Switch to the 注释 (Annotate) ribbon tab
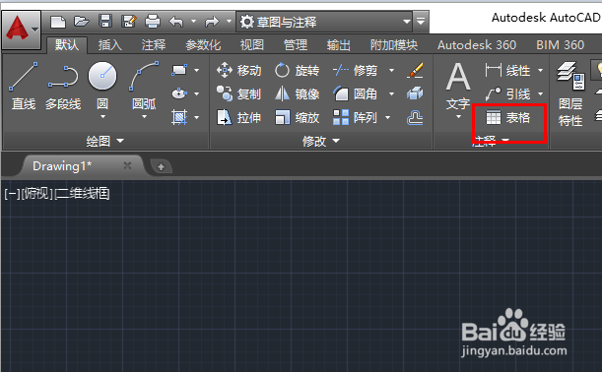602x372 pixels. coord(154,45)
